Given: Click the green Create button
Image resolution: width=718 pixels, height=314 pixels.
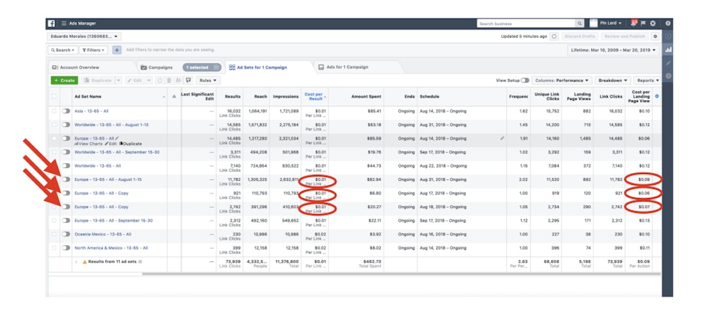Looking at the screenshot, I should click(65, 80).
